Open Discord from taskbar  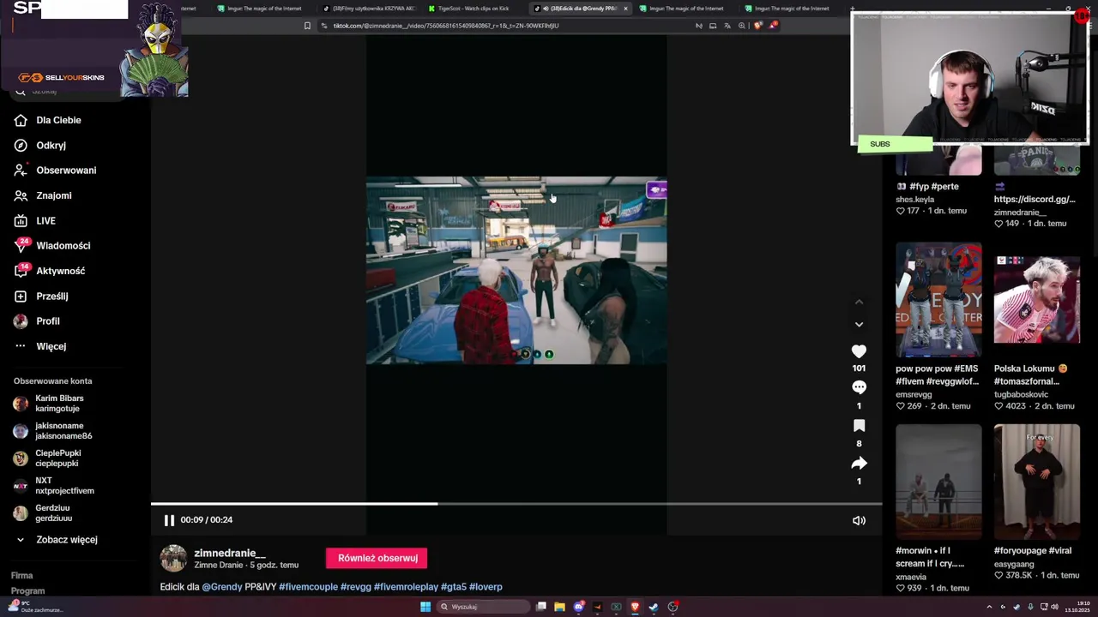(x=579, y=607)
